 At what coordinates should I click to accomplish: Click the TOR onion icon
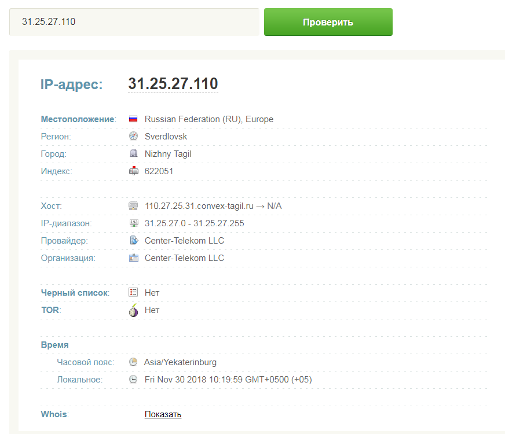click(133, 310)
